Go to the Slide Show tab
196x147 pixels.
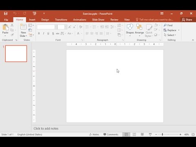click(98, 20)
